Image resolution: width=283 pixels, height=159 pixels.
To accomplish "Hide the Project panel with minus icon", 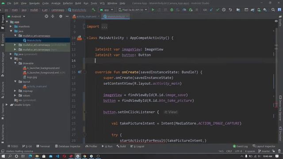I will (x=67, y=16).
